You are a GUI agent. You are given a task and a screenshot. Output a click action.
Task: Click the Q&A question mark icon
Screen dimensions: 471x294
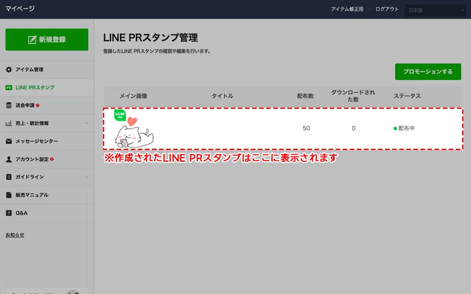click(9, 213)
